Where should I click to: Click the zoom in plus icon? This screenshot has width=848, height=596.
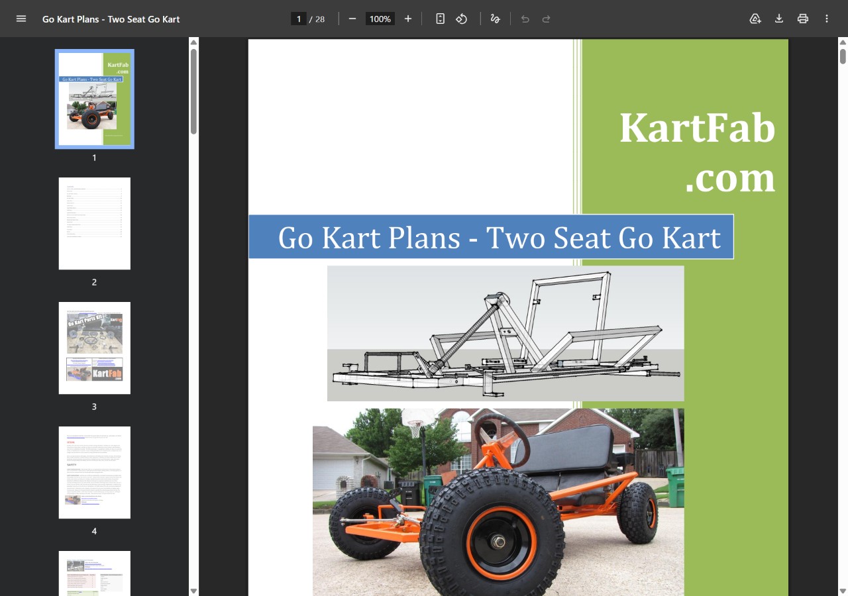click(x=408, y=19)
